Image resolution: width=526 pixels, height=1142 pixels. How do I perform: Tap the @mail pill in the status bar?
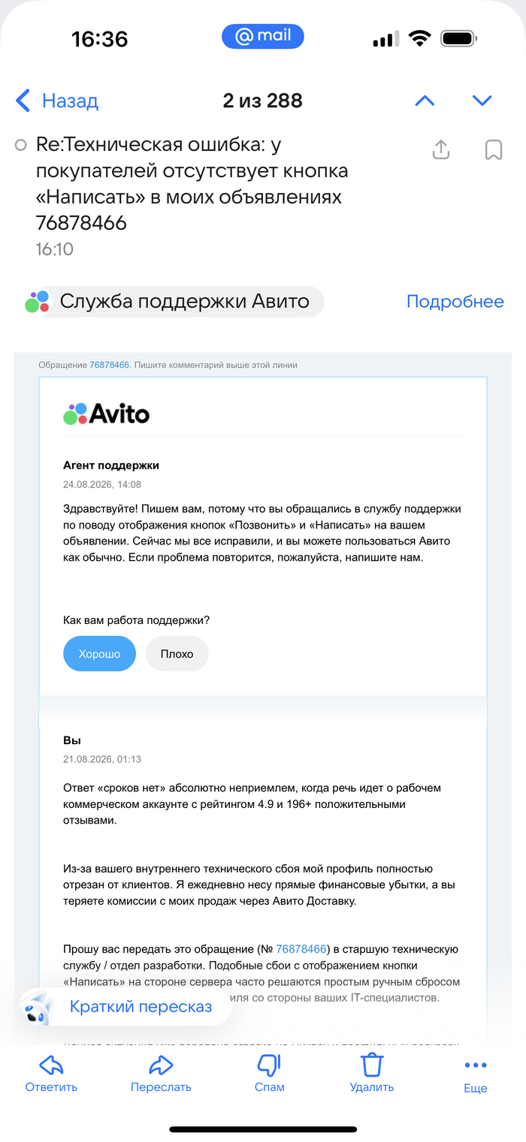262,37
